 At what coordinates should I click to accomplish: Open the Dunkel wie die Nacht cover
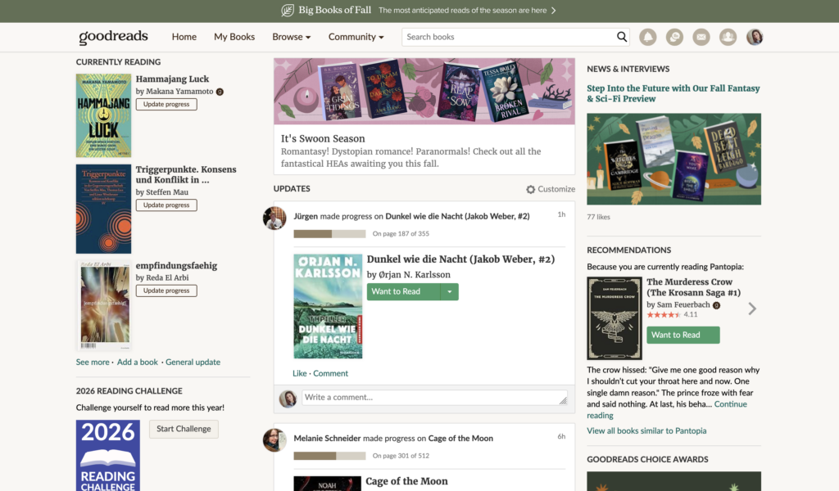(x=328, y=306)
